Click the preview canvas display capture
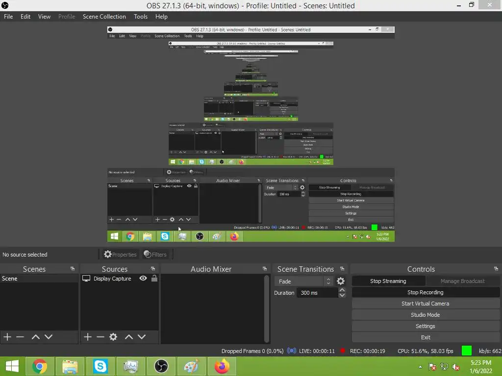 pos(251,134)
